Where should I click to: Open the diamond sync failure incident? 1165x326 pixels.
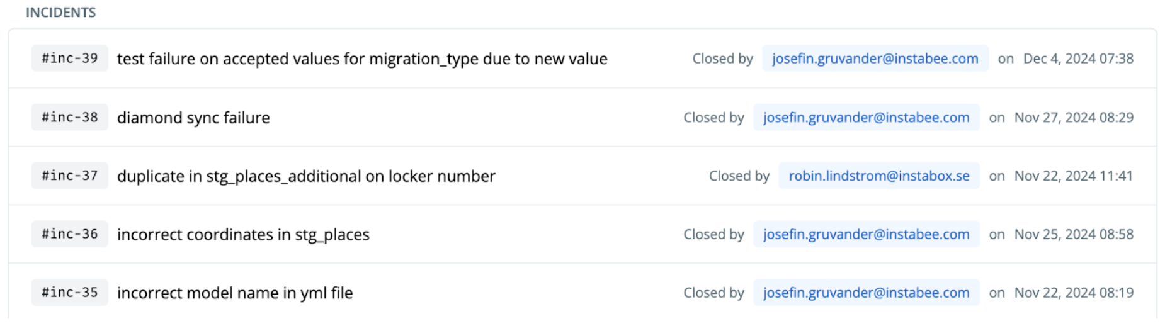(193, 118)
